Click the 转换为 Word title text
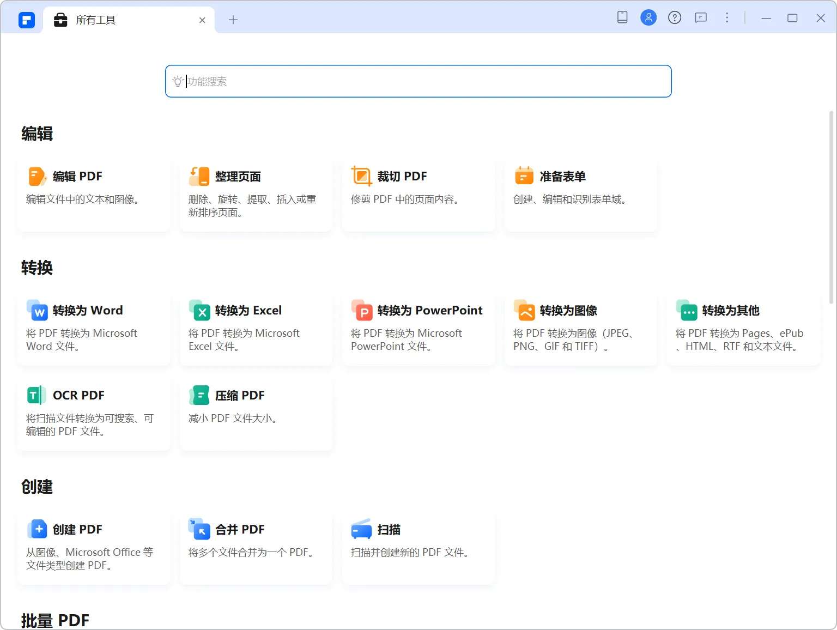Image resolution: width=837 pixels, height=630 pixels. pos(88,311)
